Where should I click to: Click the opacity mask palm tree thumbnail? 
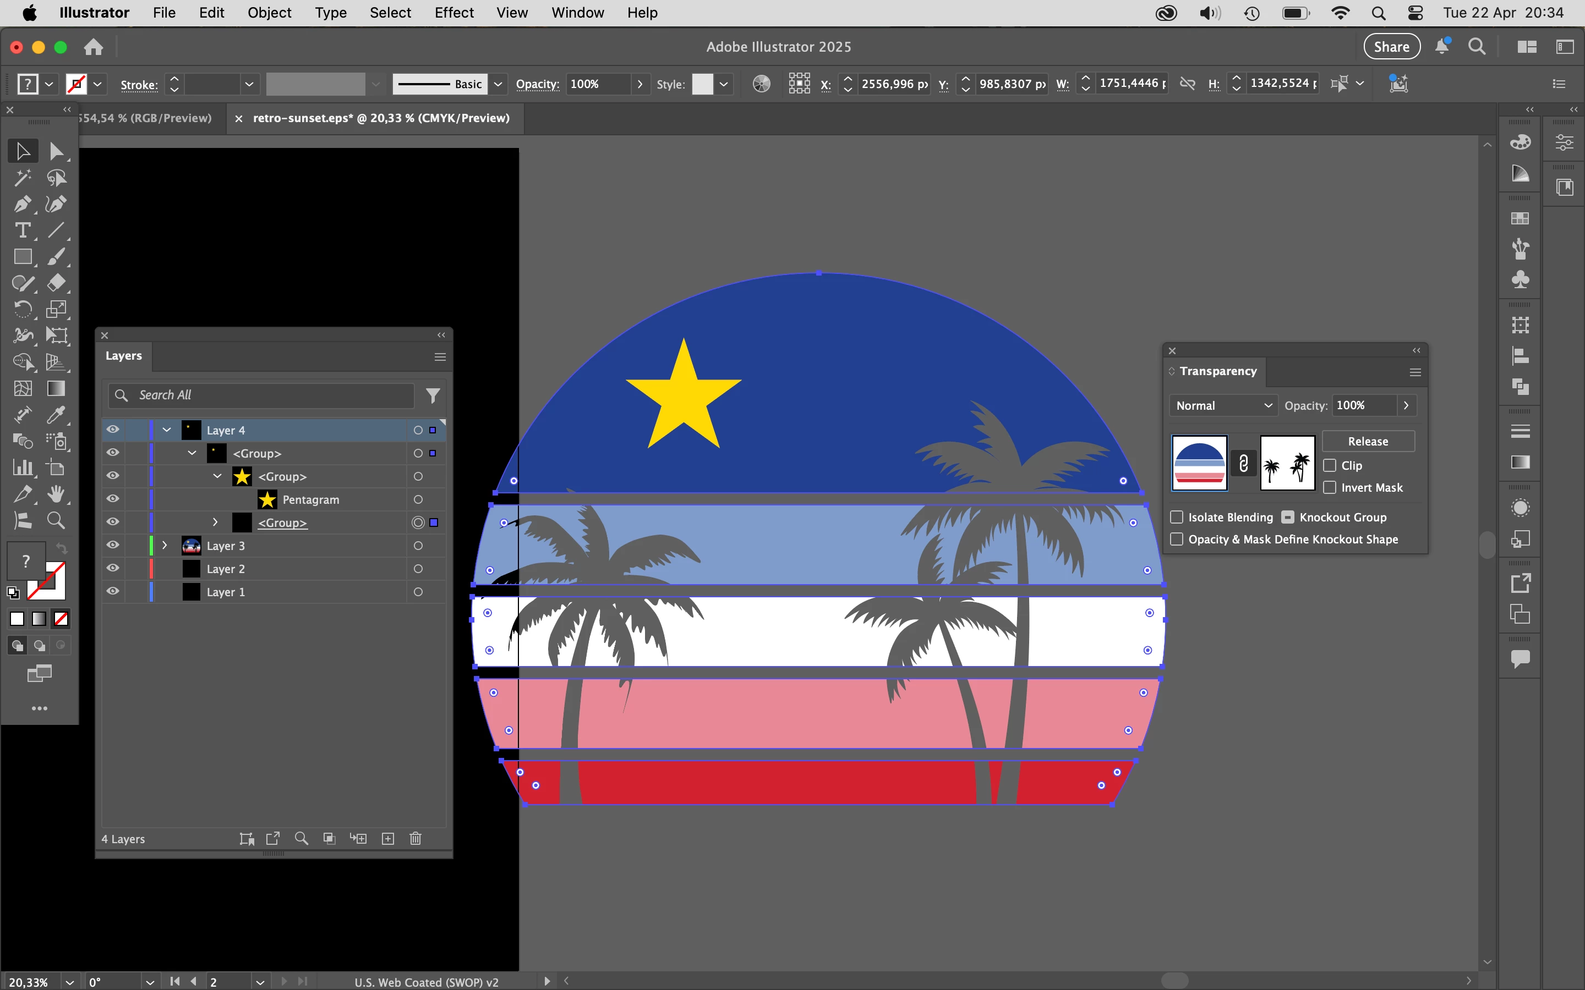coord(1287,463)
